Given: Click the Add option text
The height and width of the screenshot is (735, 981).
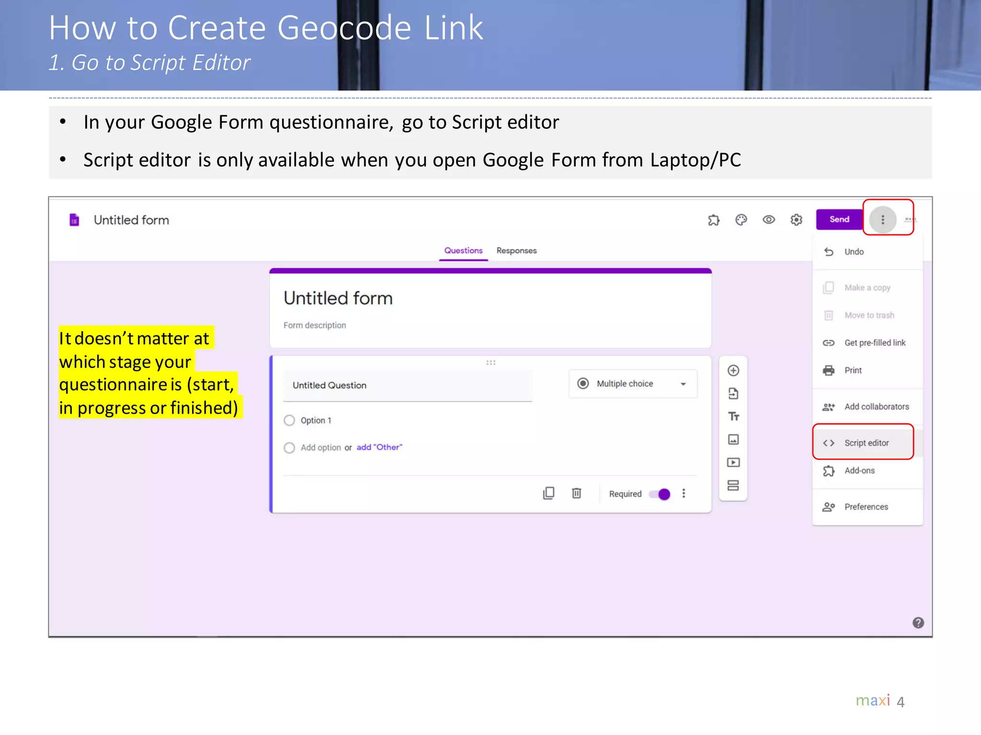Looking at the screenshot, I should [x=320, y=447].
